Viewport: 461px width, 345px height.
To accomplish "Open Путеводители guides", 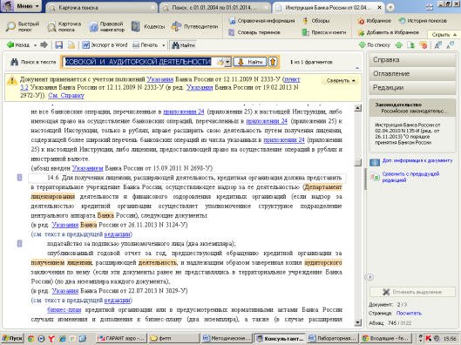I will [194, 26].
